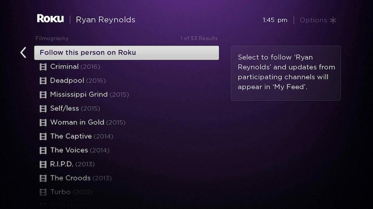Click the Roku logo

pyautogui.click(x=50, y=19)
